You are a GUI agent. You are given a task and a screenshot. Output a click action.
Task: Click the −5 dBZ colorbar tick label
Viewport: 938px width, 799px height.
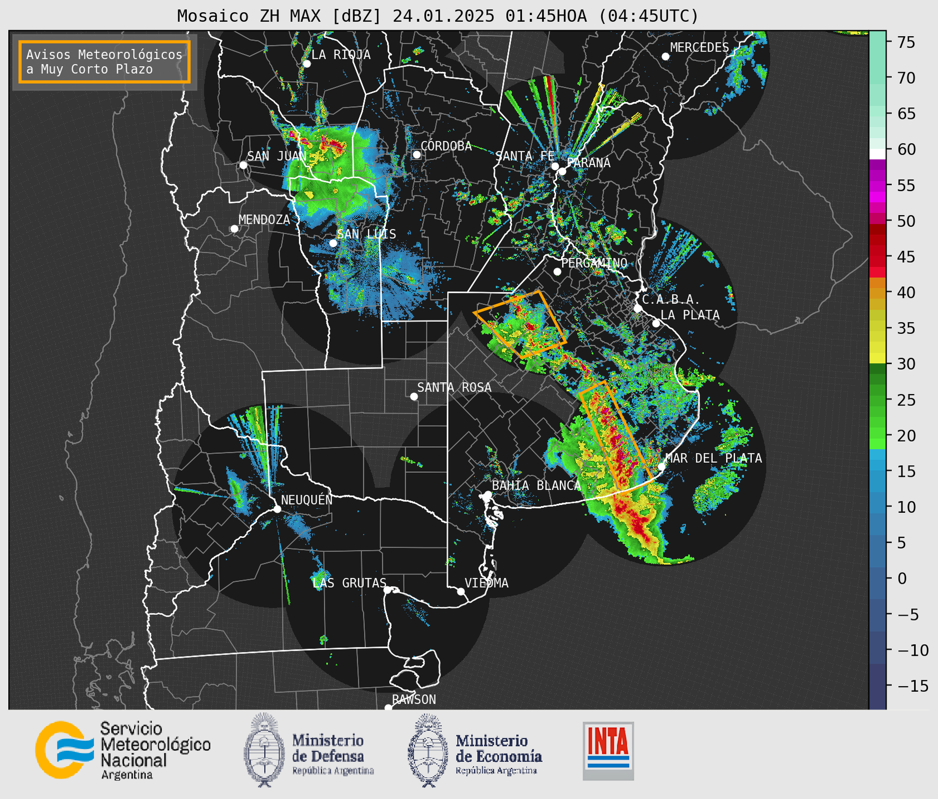click(x=908, y=615)
